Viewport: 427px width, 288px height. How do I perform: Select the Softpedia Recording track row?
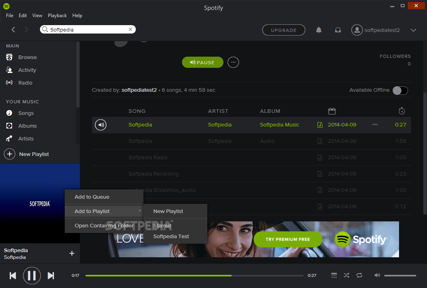[251, 174]
